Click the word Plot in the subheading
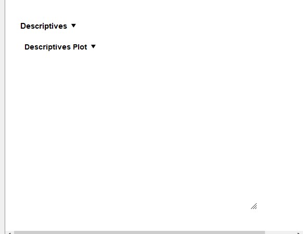Image resolution: width=303 pixels, height=234 pixels. [80, 47]
